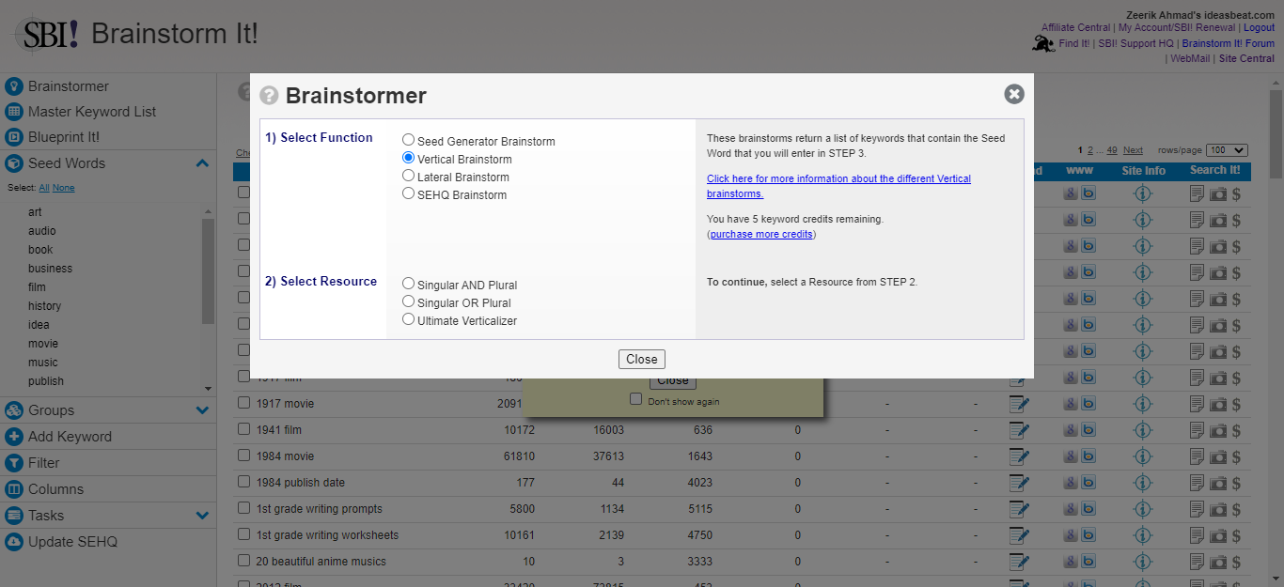
Task: Open the Site Central link
Action: tap(1246, 58)
